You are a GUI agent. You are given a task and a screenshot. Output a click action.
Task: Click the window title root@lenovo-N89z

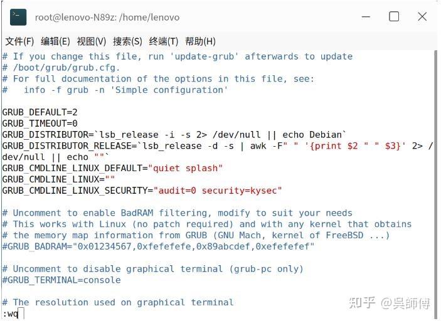107,18
